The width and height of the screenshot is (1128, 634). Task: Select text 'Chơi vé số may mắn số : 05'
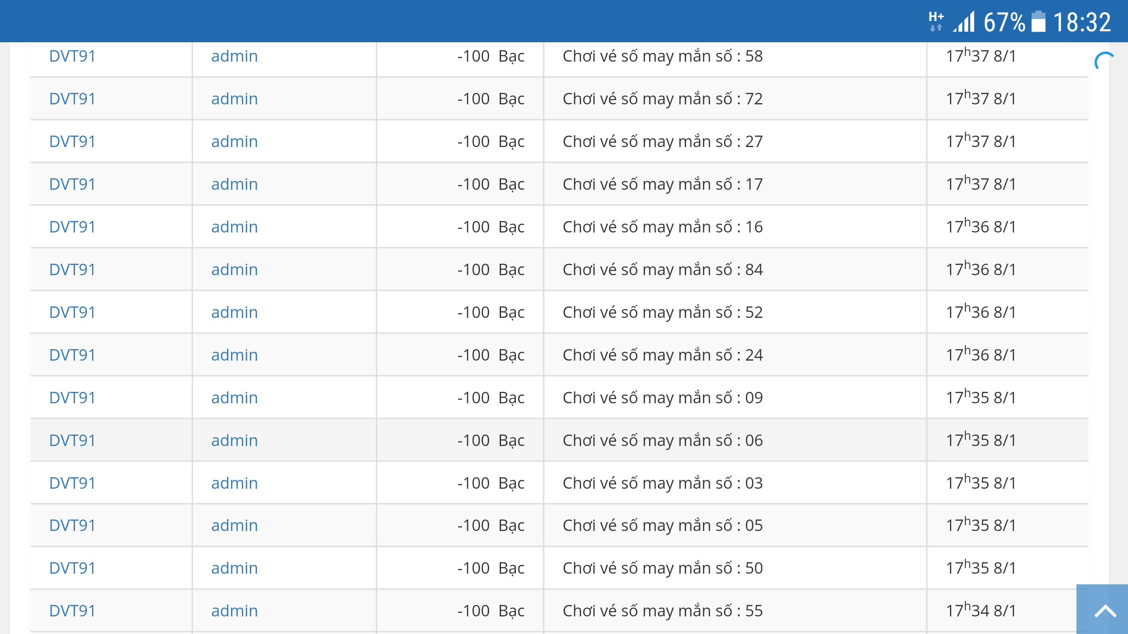pyautogui.click(x=663, y=526)
